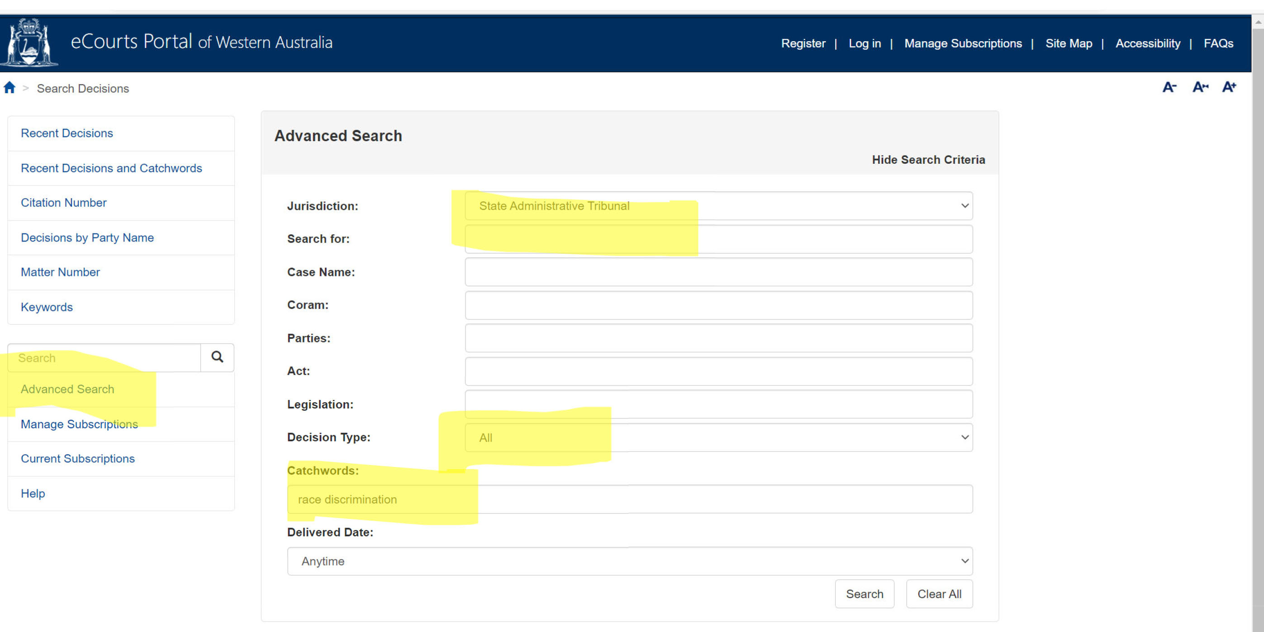Expand the Delivered Date dropdown
The width and height of the screenshot is (1264, 632).
630,561
